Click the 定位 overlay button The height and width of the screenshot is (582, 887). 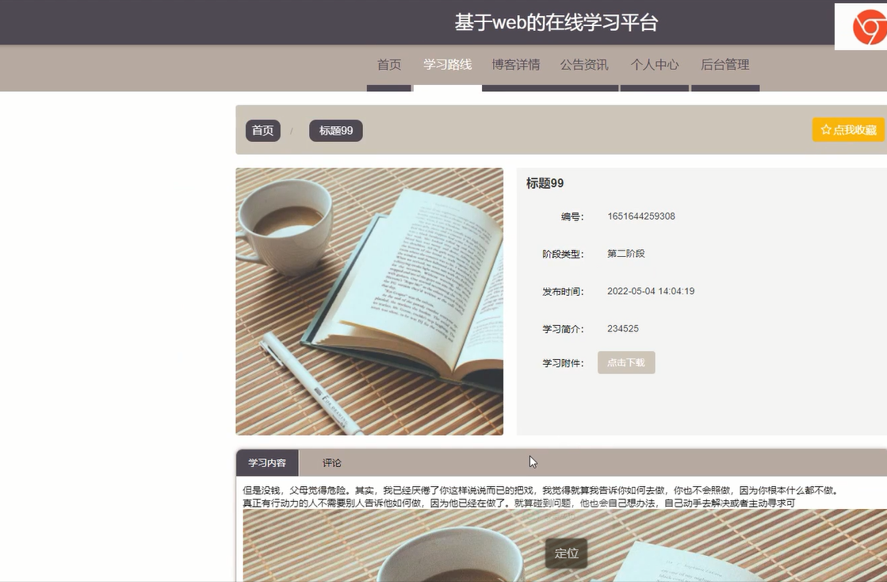pos(566,553)
